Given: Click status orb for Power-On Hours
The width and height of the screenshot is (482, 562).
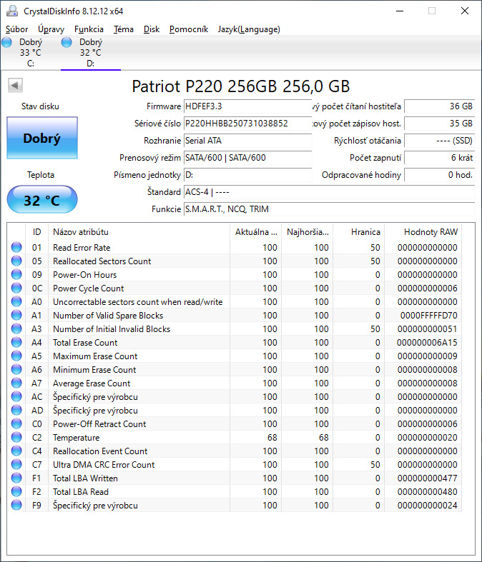Looking at the screenshot, I should click(x=16, y=274).
